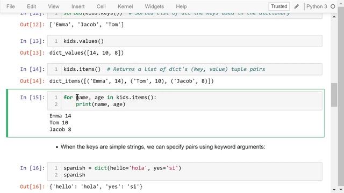Click the In [14] prompt label
The height and width of the screenshot is (193, 344).
[x=32, y=69]
